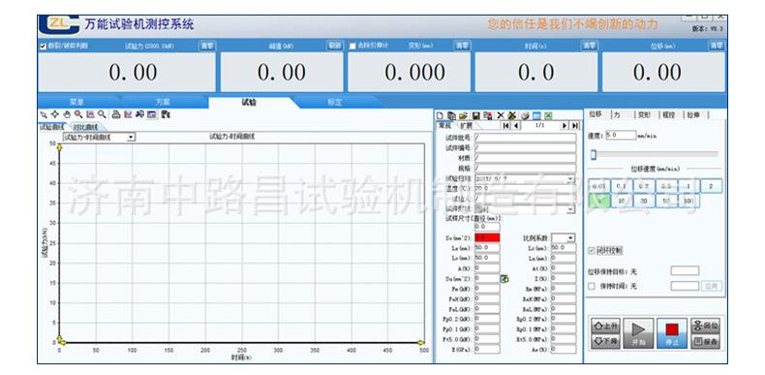Open the 比例系数 dropdown
This screenshot has height=375, width=765.
[x=570, y=238]
